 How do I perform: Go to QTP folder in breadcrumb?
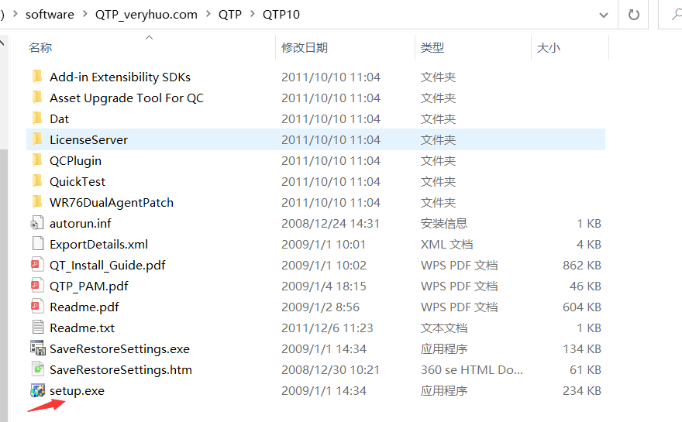tap(230, 15)
